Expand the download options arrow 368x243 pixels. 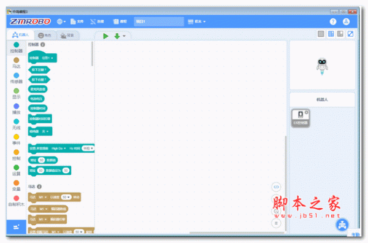(124, 36)
